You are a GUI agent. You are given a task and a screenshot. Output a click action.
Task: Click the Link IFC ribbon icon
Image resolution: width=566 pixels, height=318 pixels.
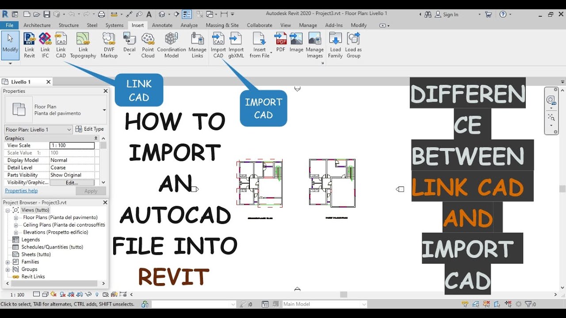point(45,45)
